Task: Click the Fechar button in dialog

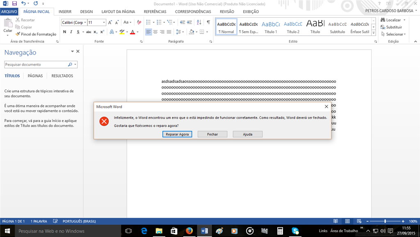Action: click(x=212, y=134)
